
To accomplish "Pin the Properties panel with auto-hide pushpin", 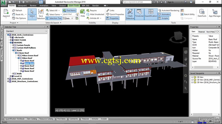I will tap(216, 27).
